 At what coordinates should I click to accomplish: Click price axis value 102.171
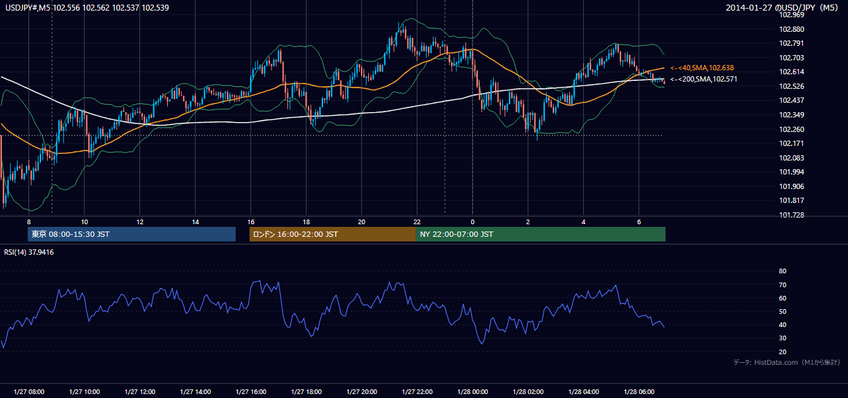792,143
